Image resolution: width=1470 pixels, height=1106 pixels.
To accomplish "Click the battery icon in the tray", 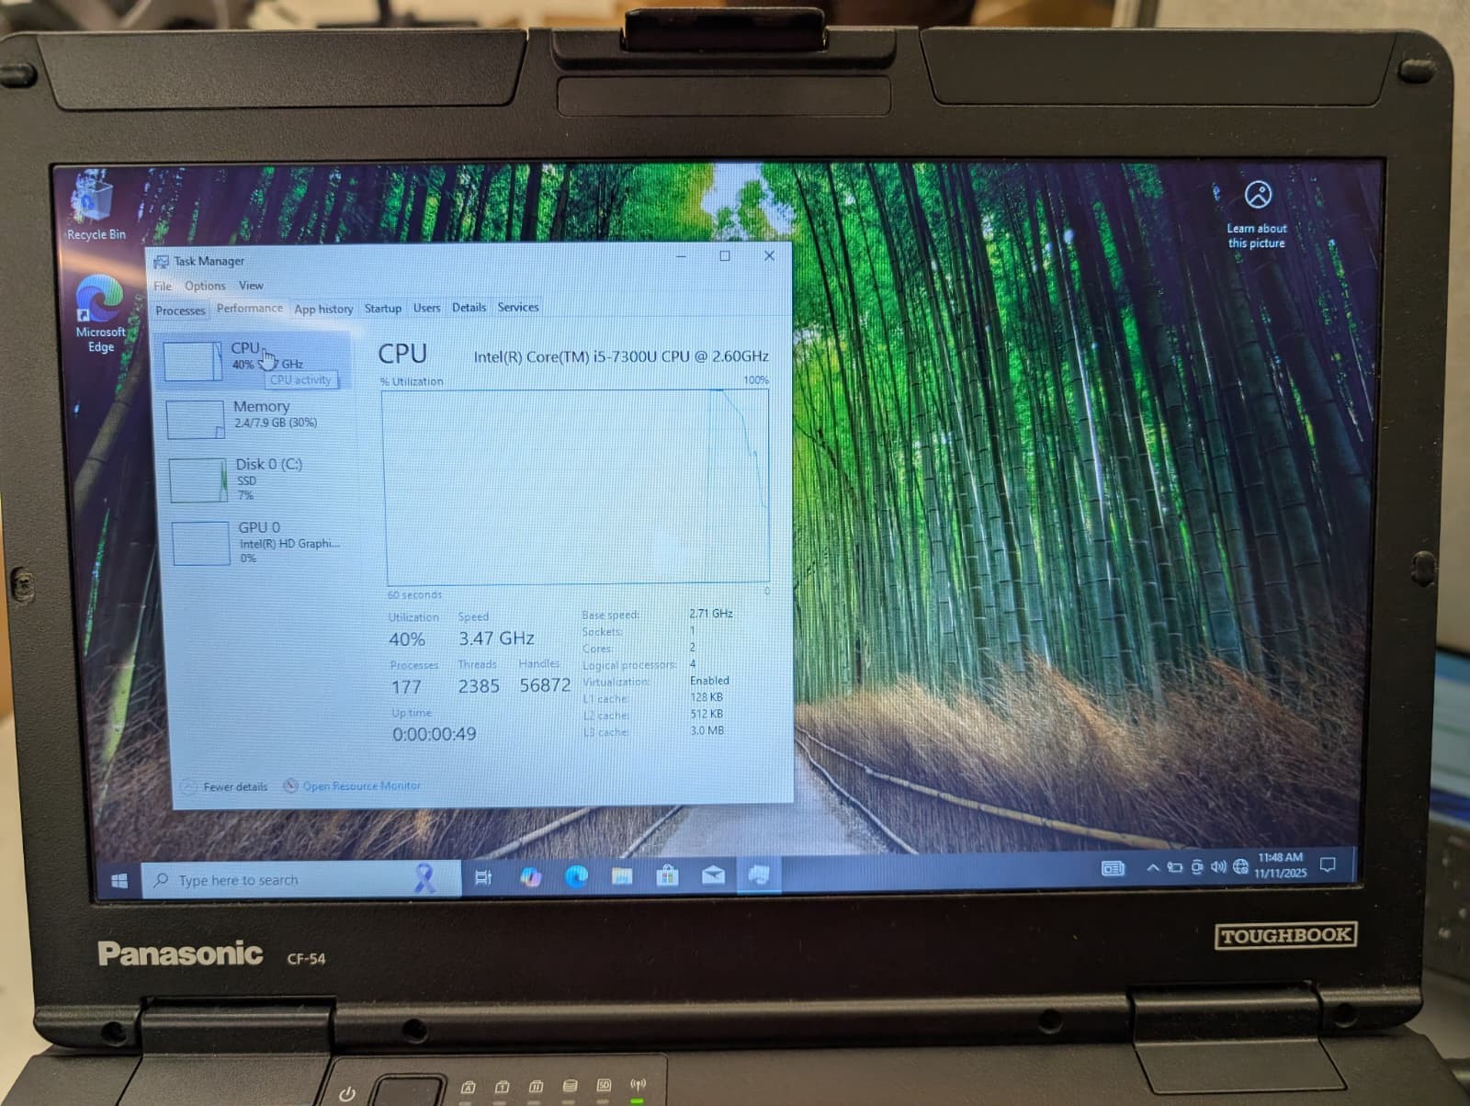I will pos(1174,867).
